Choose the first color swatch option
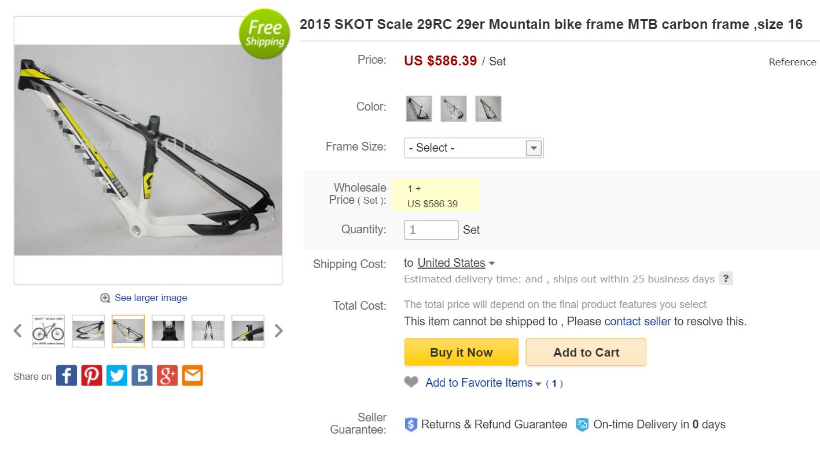Viewport: 820px width, 466px height. click(x=419, y=109)
